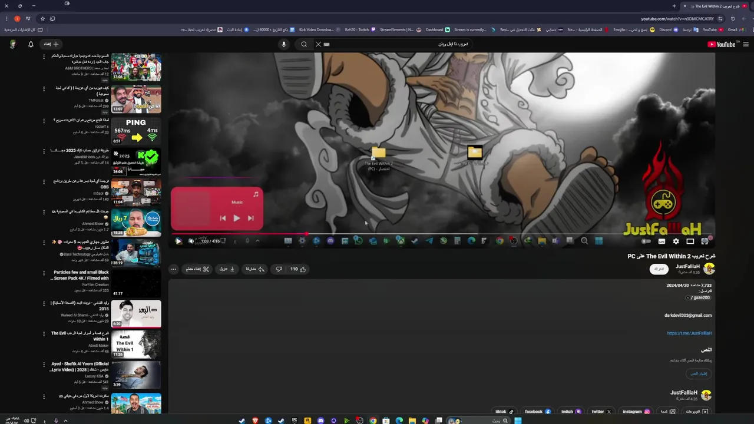The height and width of the screenshot is (424, 754).
Task: Open the Windows Start button
Action: click(518, 420)
